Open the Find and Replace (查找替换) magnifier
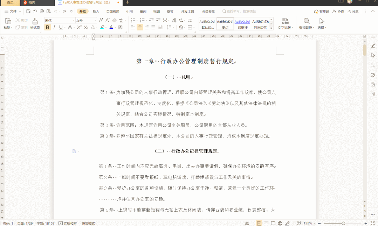Screen dimensions: 378x226 coord(307,21)
